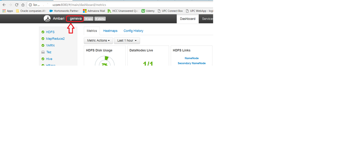
Task: Click the Ambari title text
Action: pos(59,19)
